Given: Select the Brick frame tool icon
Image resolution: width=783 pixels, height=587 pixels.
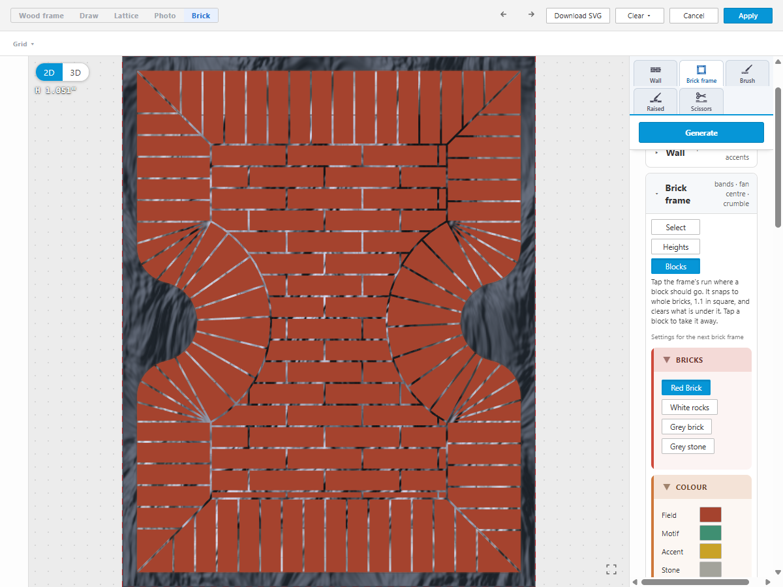Looking at the screenshot, I should (701, 74).
